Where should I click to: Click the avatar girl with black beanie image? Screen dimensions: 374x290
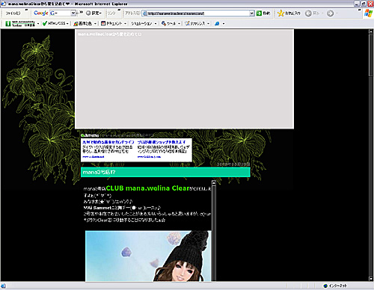(x=148, y=256)
